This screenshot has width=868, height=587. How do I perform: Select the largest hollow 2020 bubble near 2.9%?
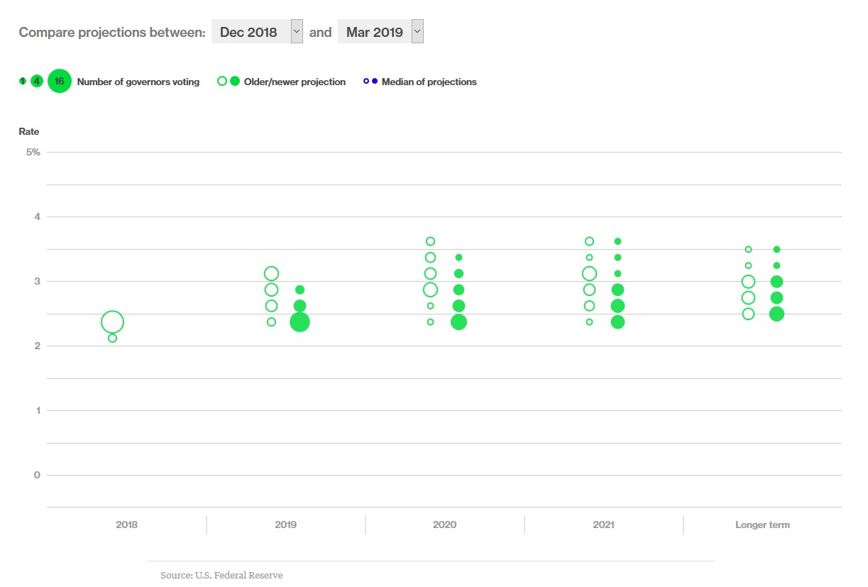pyautogui.click(x=430, y=290)
